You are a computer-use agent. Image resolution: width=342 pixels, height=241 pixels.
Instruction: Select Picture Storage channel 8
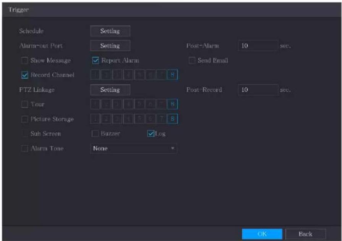(x=172, y=119)
